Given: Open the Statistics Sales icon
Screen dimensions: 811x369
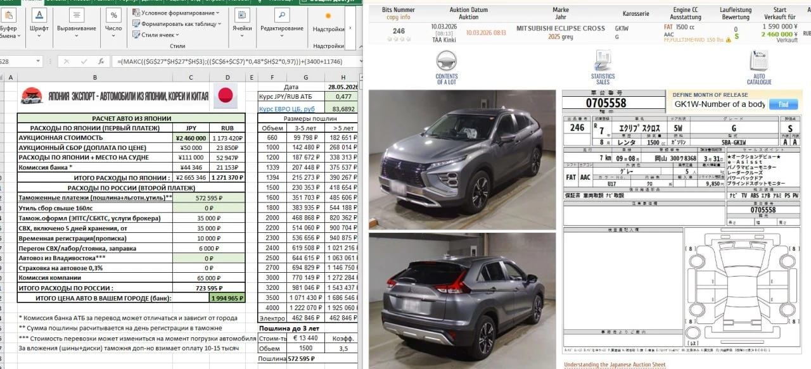Looking at the screenshot, I should 603,61.
